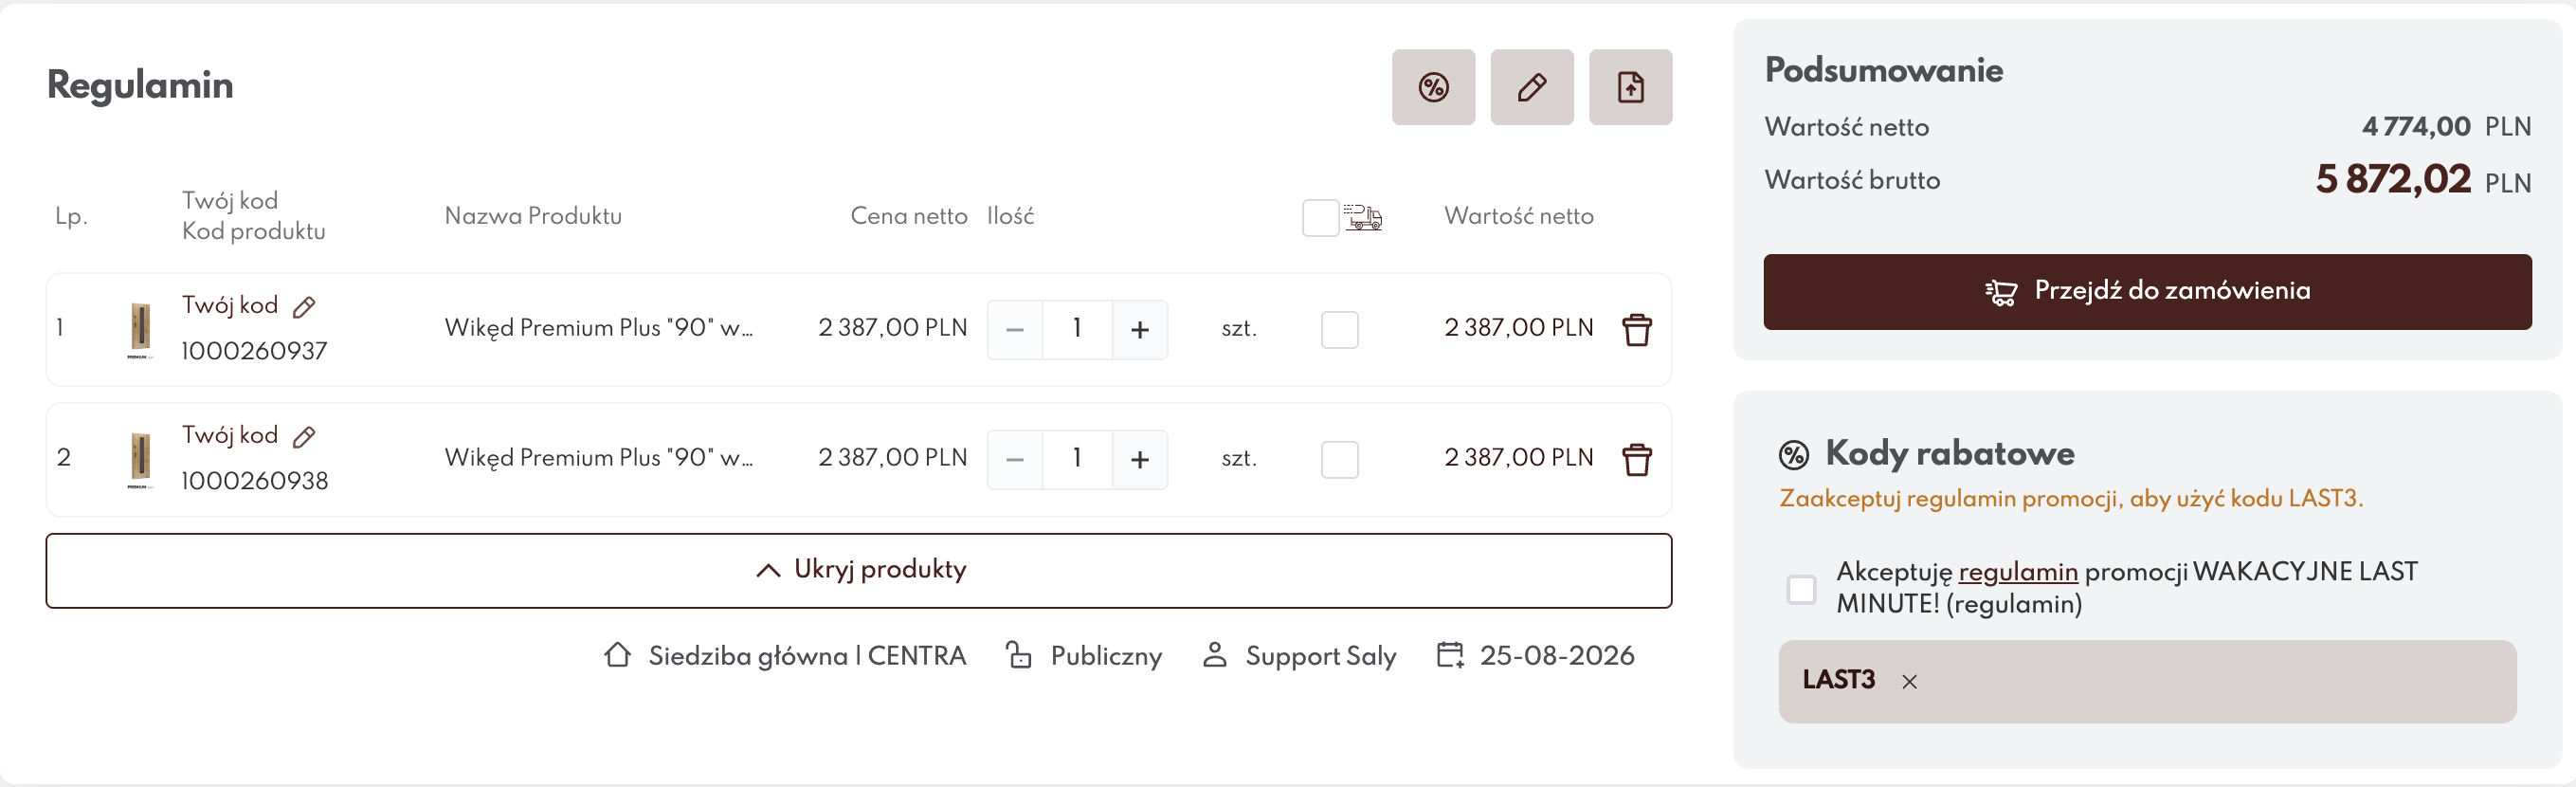Delete product 1000260937 with trash icon

tap(1637, 329)
